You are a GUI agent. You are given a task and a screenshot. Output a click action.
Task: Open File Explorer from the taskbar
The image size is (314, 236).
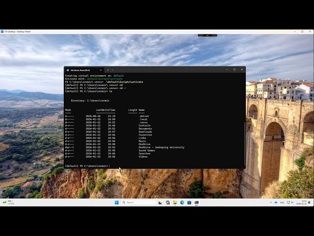tap(175, 203)
